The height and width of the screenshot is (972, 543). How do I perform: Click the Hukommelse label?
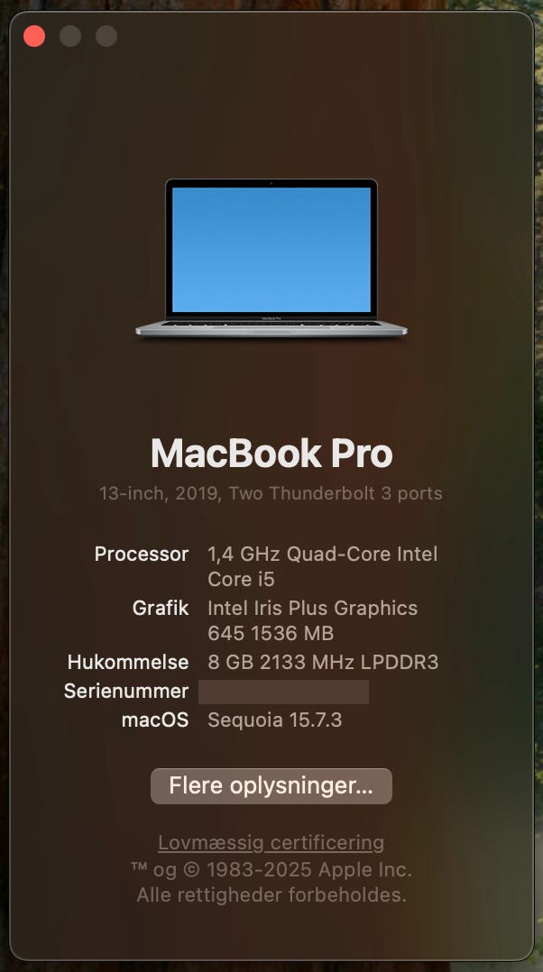(128, 662)
